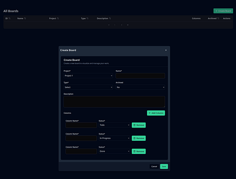The image size is (236, 179).
Task: Click the Add Column button
Action: pyautogui.click(x=156, y=113)
